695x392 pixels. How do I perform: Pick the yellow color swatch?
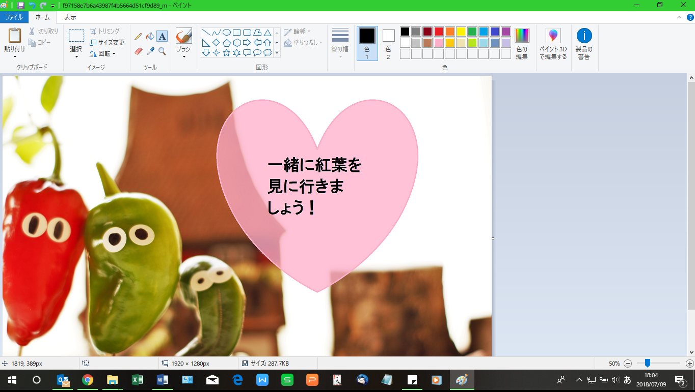point(461,32)
